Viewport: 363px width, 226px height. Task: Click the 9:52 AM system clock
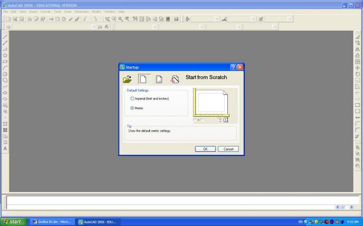[x=353, y=222]
